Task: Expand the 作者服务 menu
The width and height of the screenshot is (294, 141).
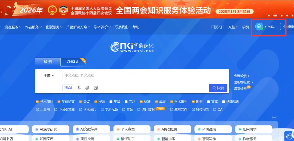Action: (33, 27)
